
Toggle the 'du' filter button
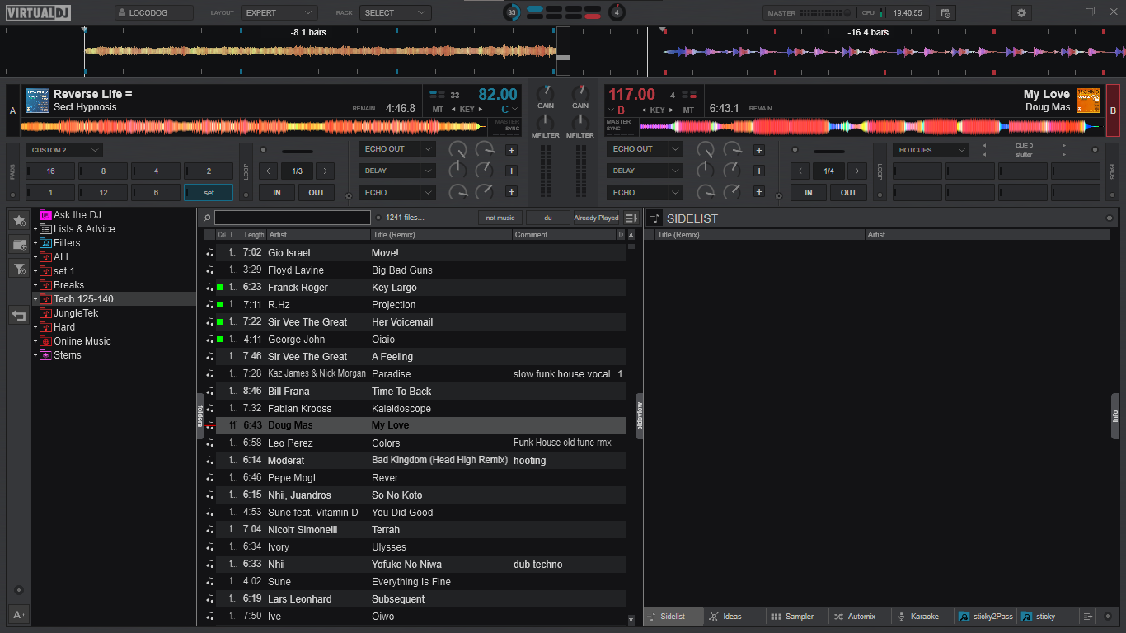[x=548, y=218]
